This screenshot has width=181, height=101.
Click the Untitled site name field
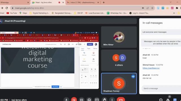point(7,44)
